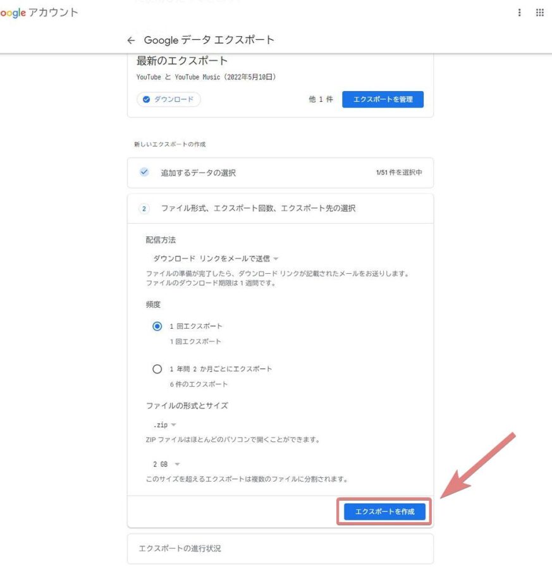Click the 最新のエクスポート heading

click(x=182, y=61)
